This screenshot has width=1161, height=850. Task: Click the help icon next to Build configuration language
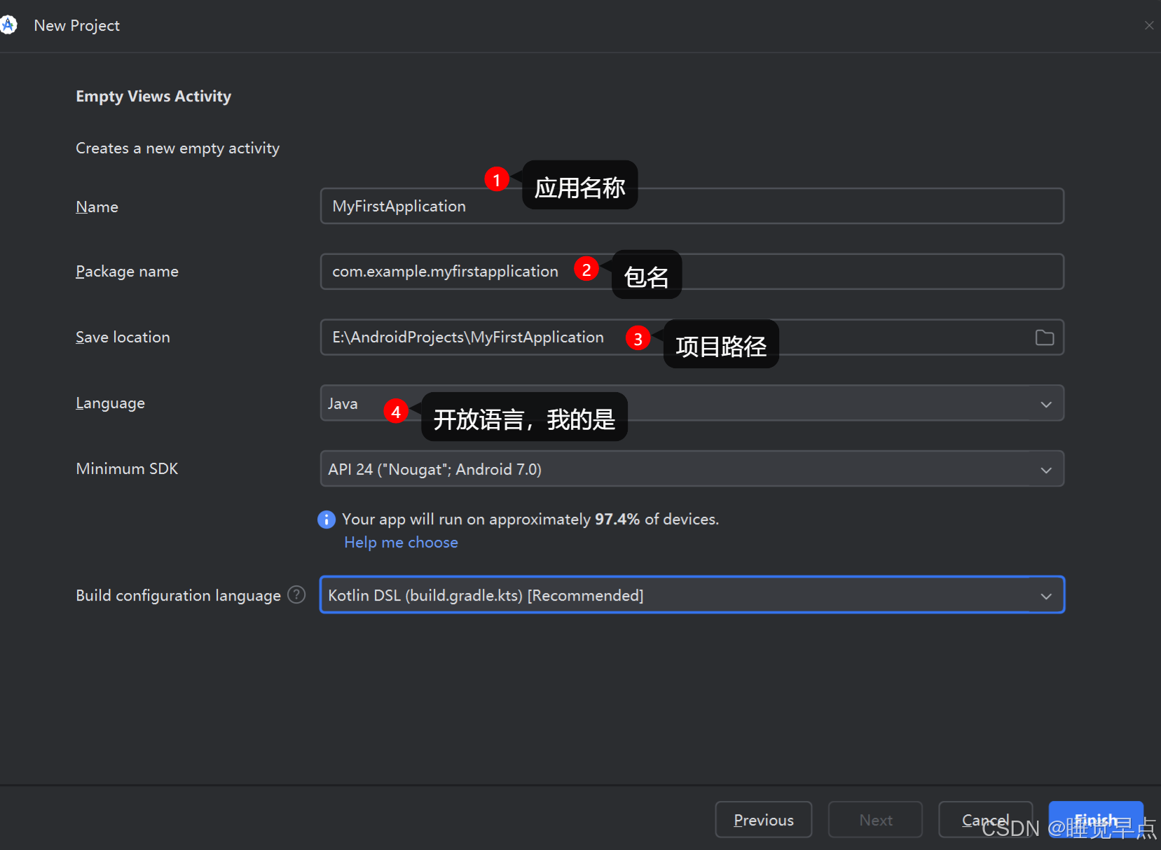[x=296, y=594]
